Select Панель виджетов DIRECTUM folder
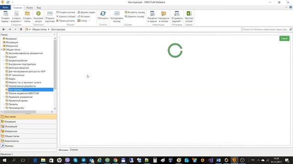Viewport: 293px width, 164px height. click(23, 93)
